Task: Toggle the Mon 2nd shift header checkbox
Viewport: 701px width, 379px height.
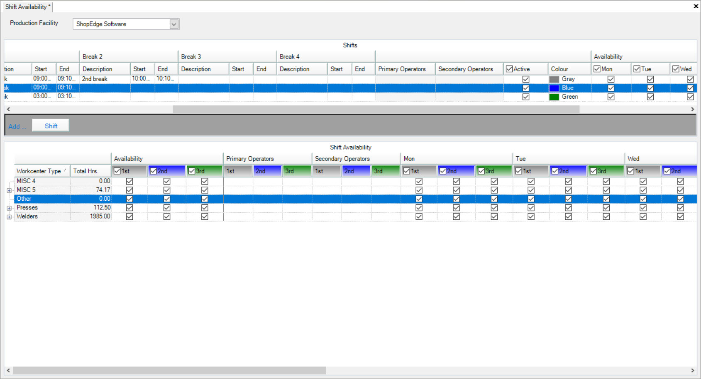Action: point(443,171)
